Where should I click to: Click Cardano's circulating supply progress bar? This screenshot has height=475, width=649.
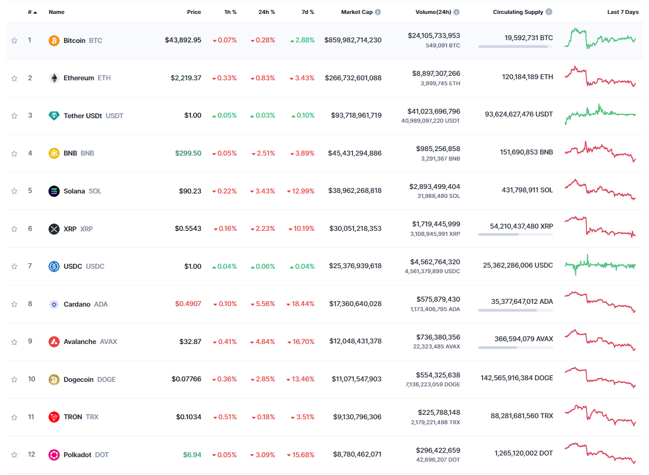516,311
